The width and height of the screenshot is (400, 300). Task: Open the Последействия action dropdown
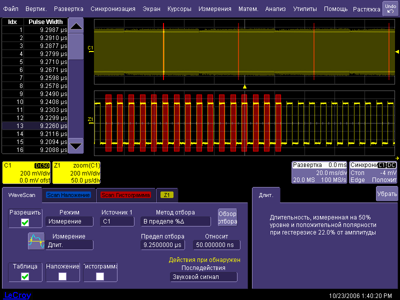click(203, 277)
